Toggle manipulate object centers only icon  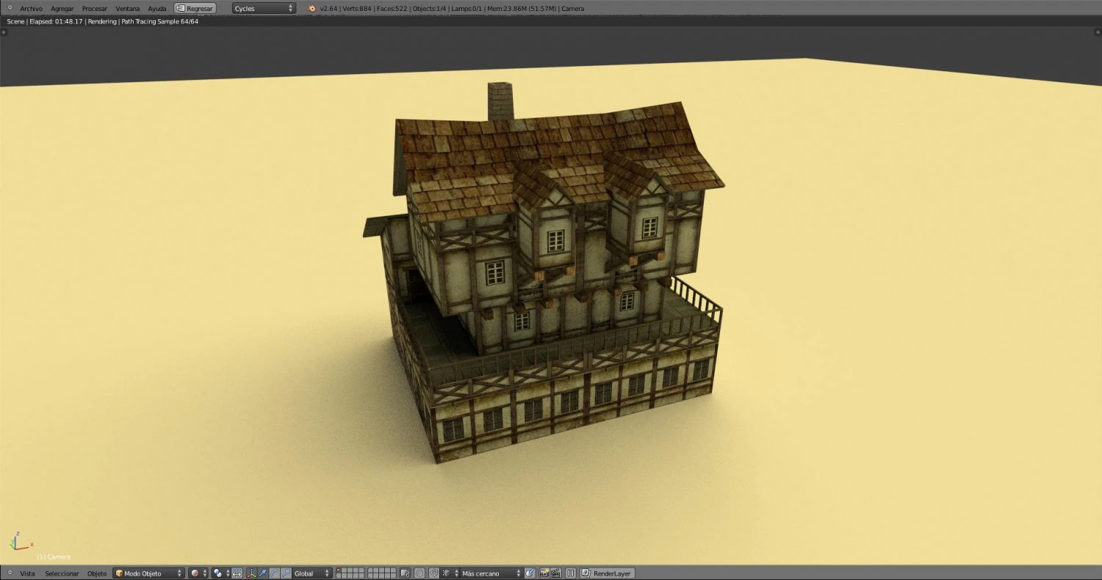click(x=237, y=573)
